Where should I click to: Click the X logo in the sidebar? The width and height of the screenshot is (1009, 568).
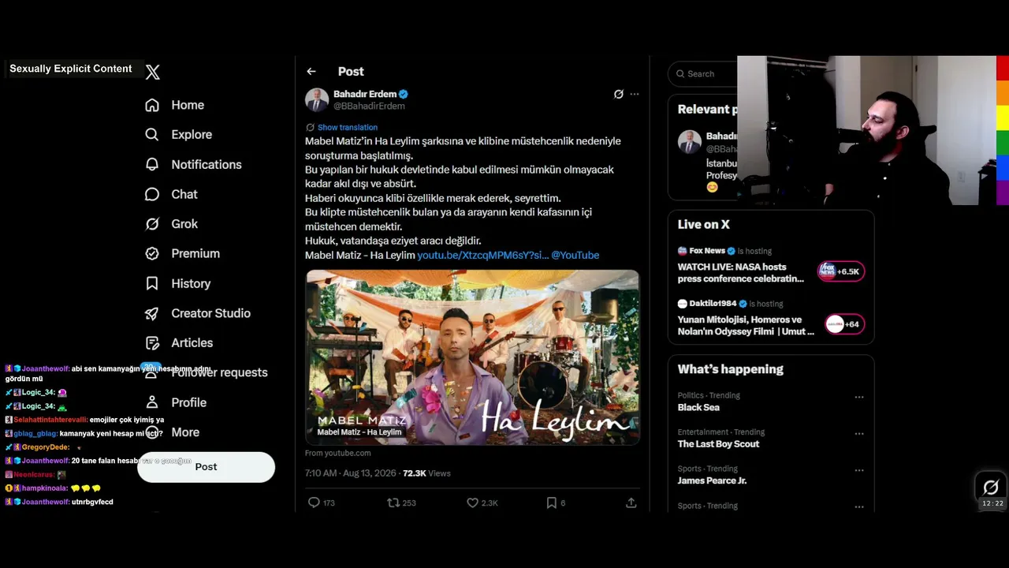click(x=153, y=73)
